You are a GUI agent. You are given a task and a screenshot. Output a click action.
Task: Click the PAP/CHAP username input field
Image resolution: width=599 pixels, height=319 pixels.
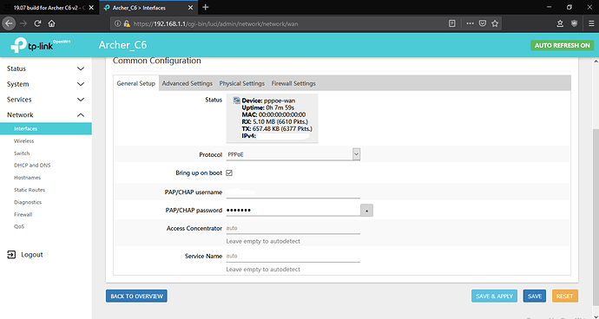[x=293, y=192]
